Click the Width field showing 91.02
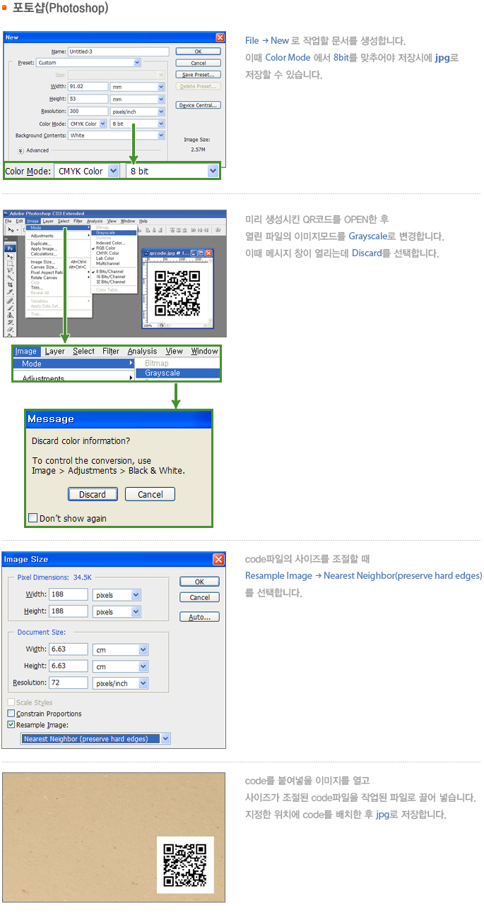This screenshot has height=912, width=484. point(88,86)
